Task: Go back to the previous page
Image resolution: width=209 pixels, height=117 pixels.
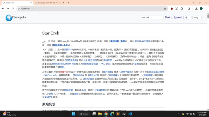Action: 3,9
